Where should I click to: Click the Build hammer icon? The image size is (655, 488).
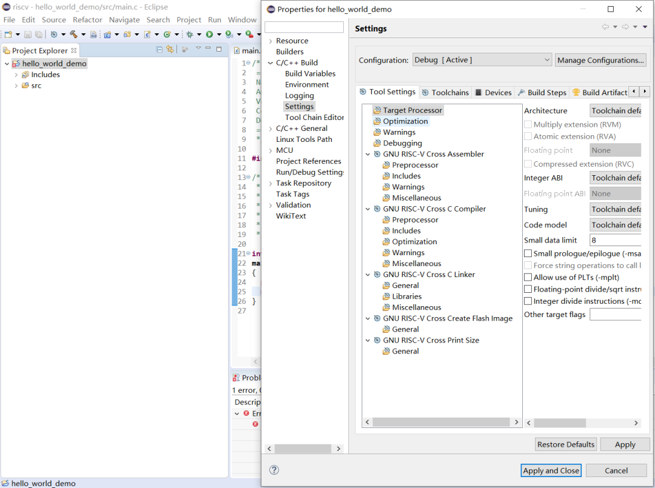74,34
